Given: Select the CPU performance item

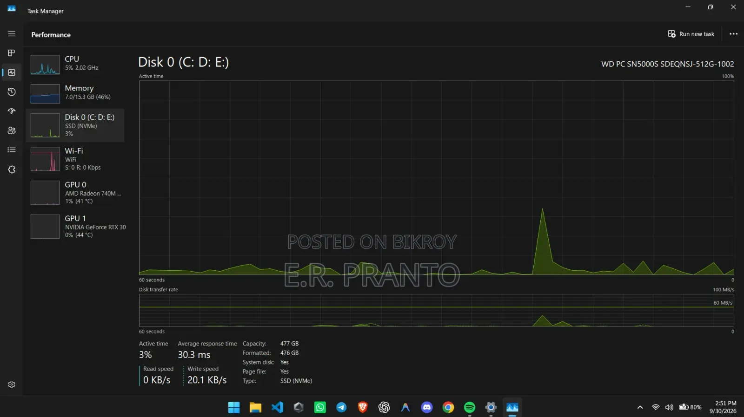Looking at the screenshot, I should pos(75,64).
